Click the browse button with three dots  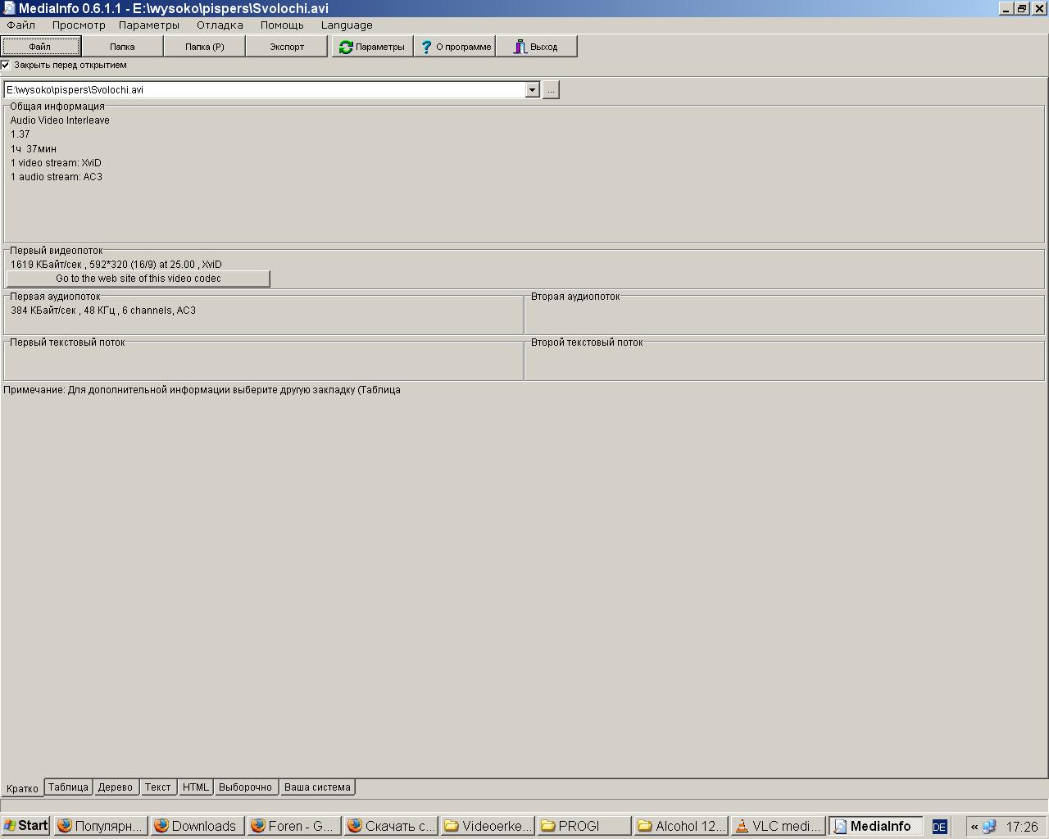coord(551,89)
